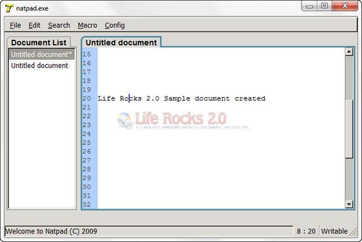The height and width of the screenshot is (242, 362).
Task: Click line number 15 in gutter
Action: click(87, 54)
